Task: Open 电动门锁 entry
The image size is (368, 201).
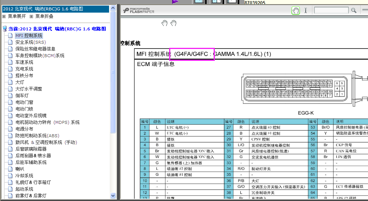Action: click(24, 109)
